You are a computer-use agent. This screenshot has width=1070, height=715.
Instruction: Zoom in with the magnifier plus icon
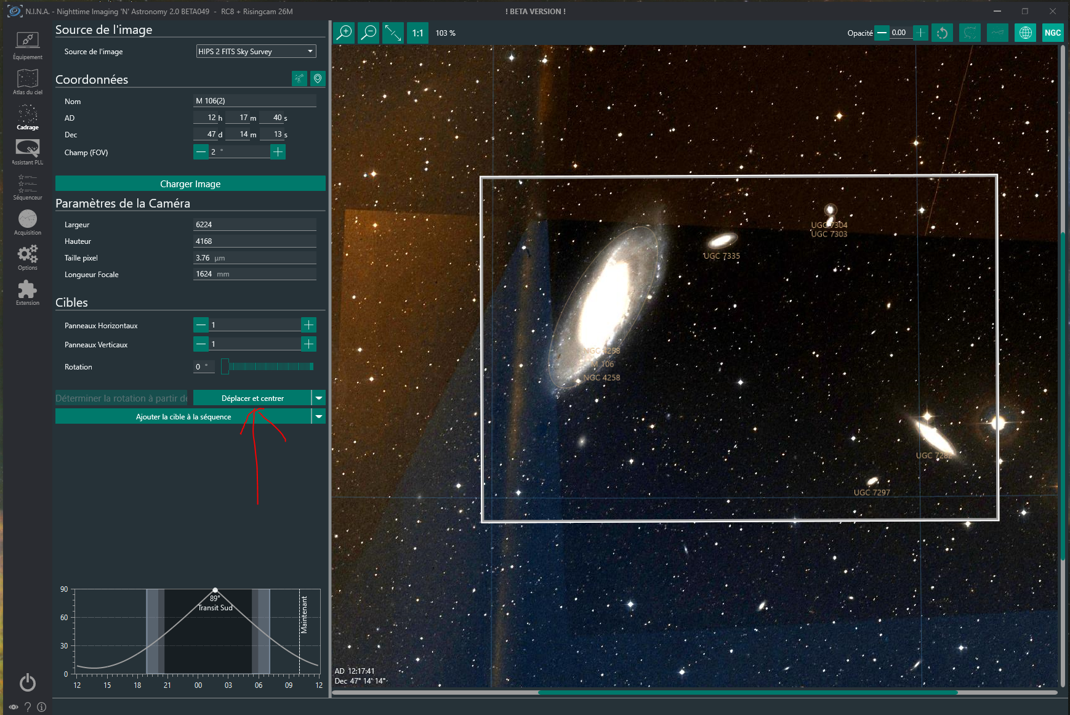pos(344,33)
